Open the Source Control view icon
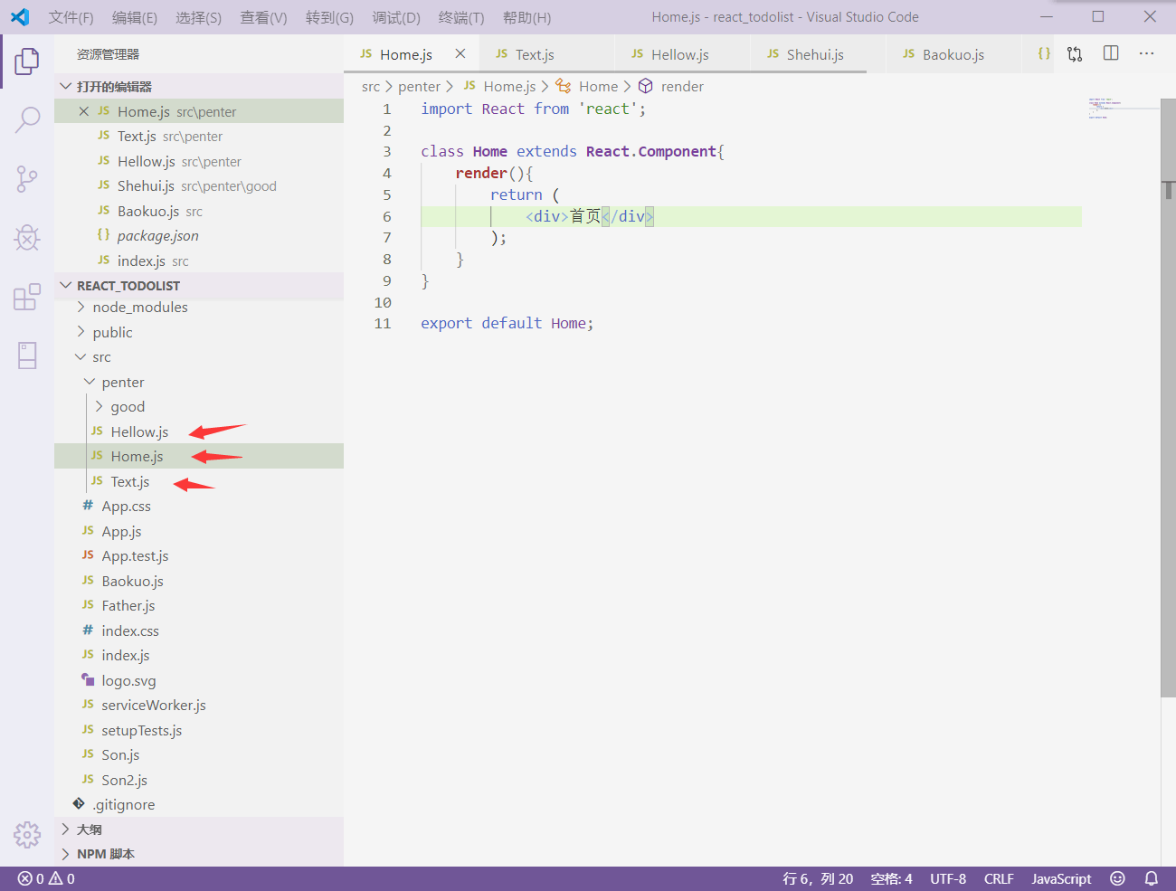 (27, 179)
